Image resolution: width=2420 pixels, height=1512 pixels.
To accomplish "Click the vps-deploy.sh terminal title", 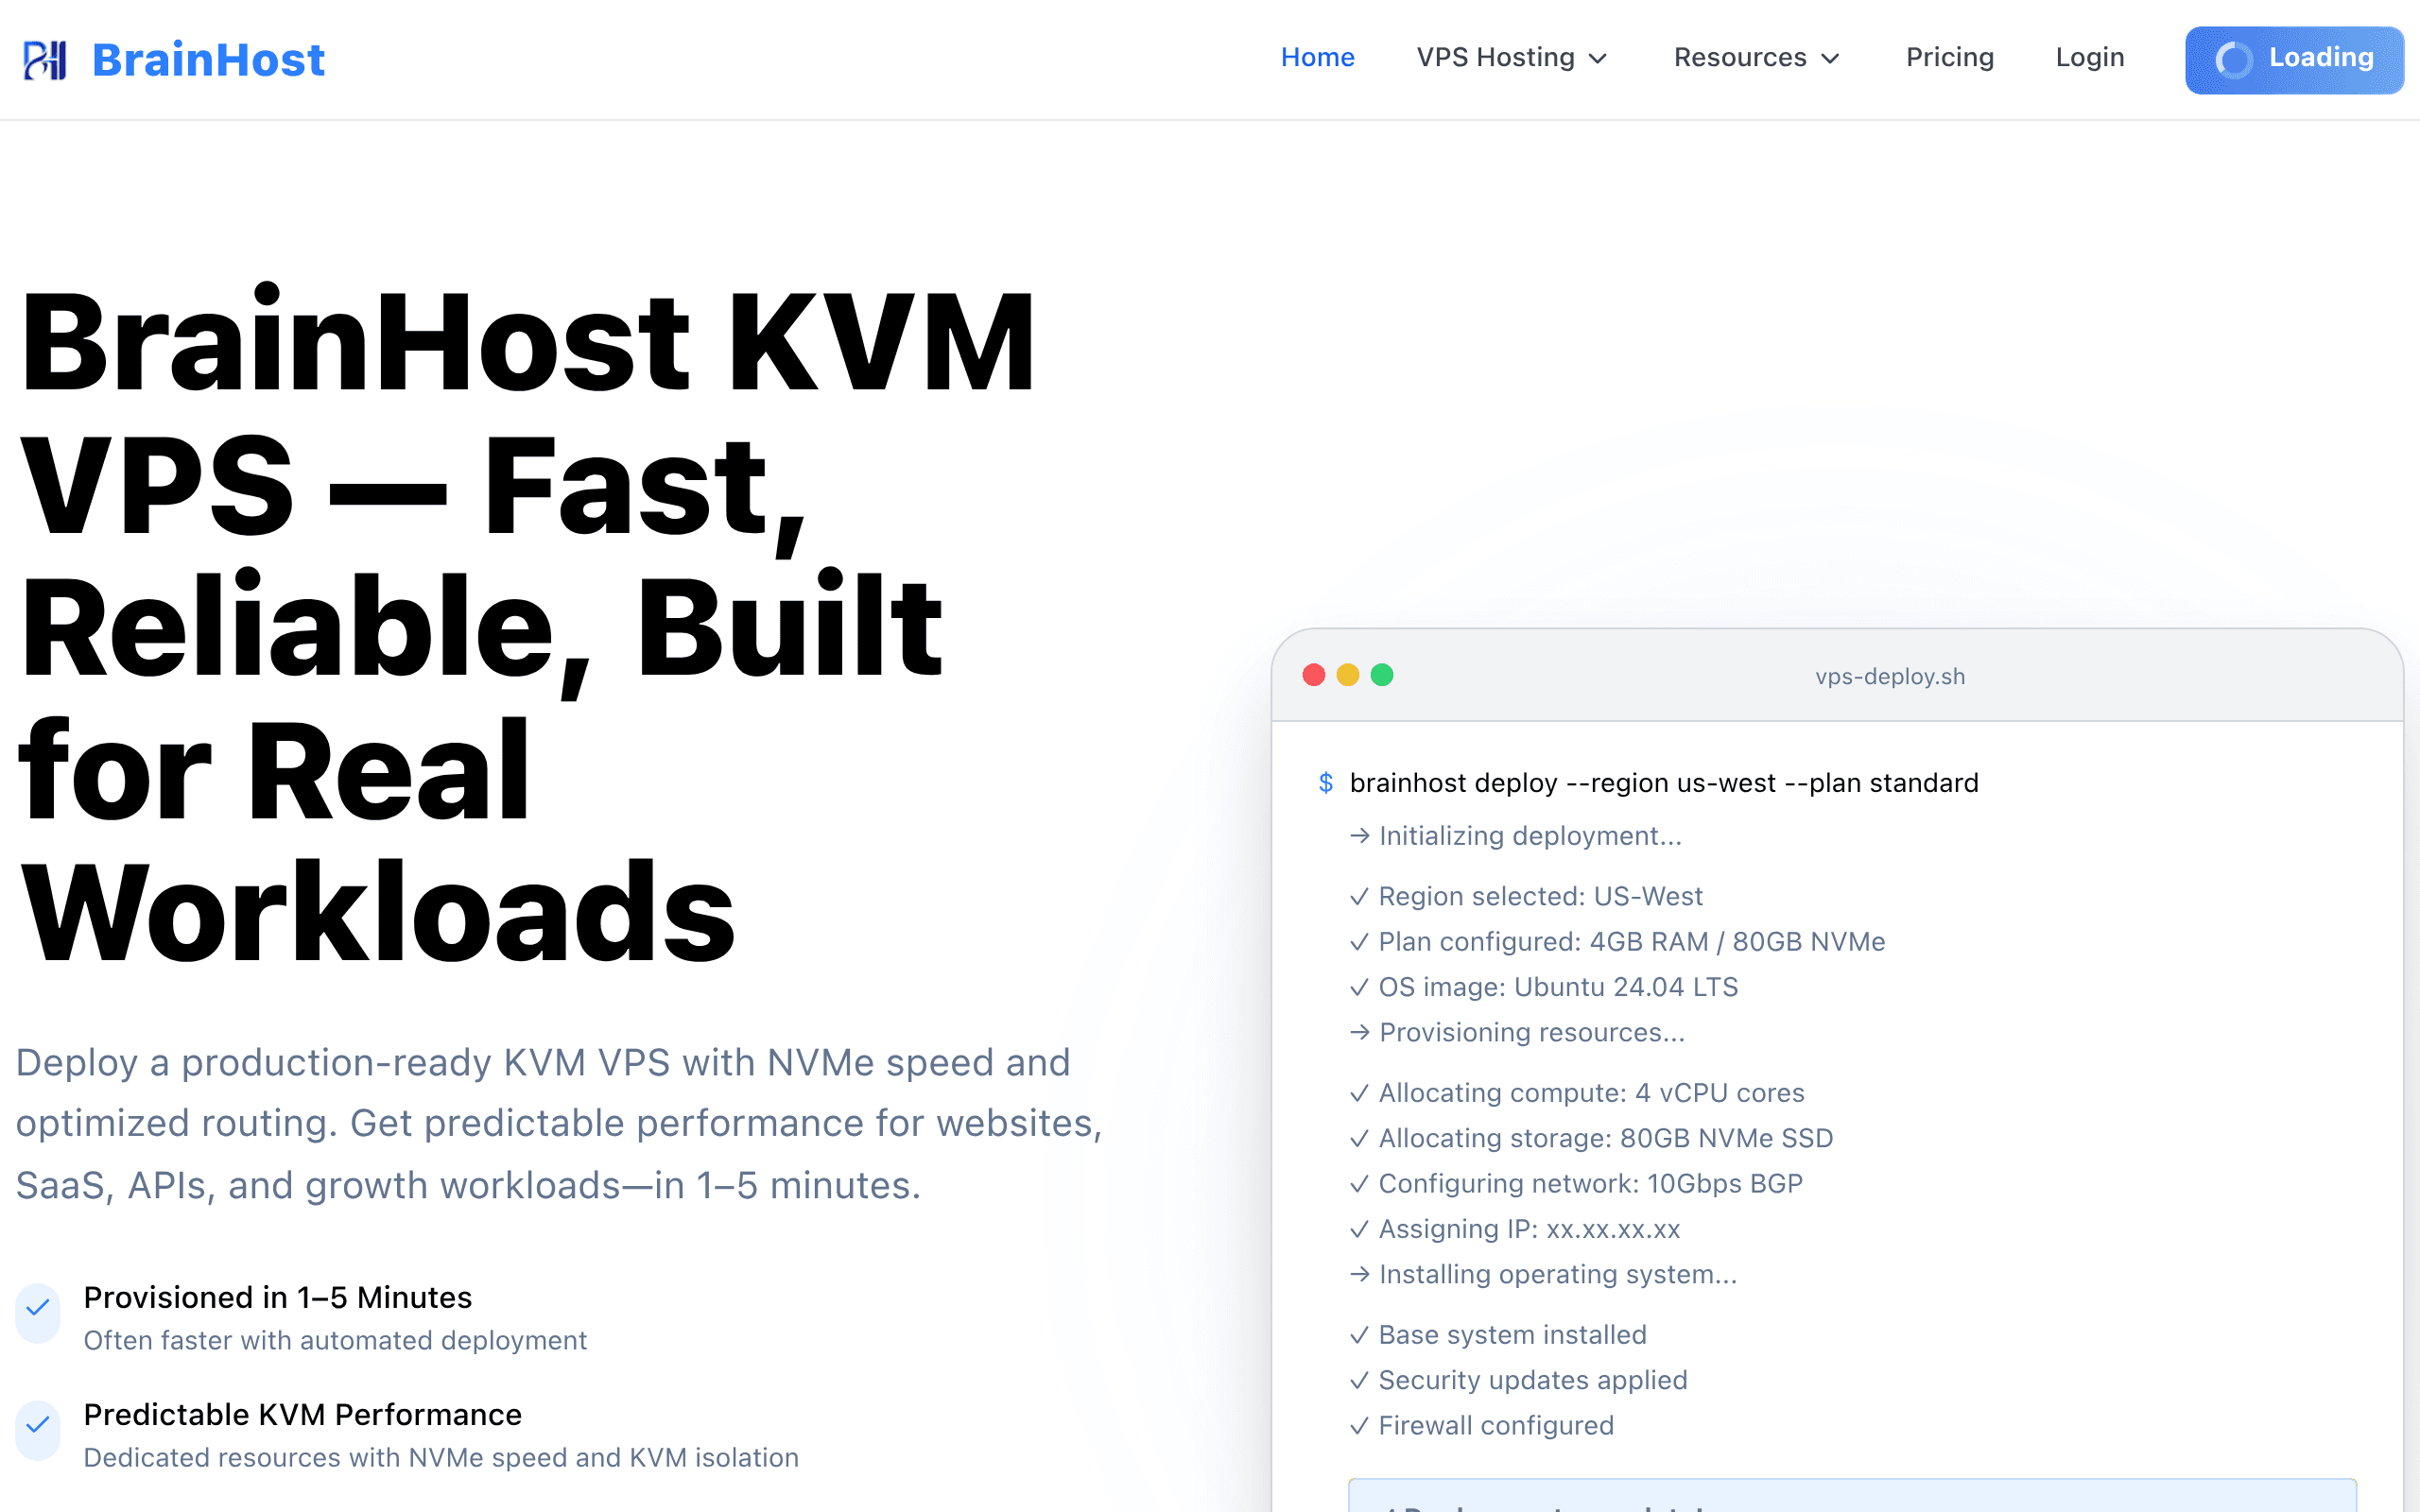I will (x=1890, y=677).
